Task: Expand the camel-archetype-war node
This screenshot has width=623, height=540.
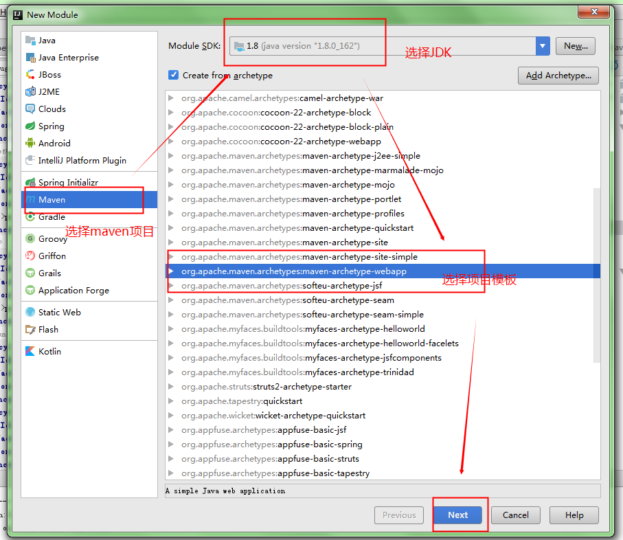Action: [171, 98]
